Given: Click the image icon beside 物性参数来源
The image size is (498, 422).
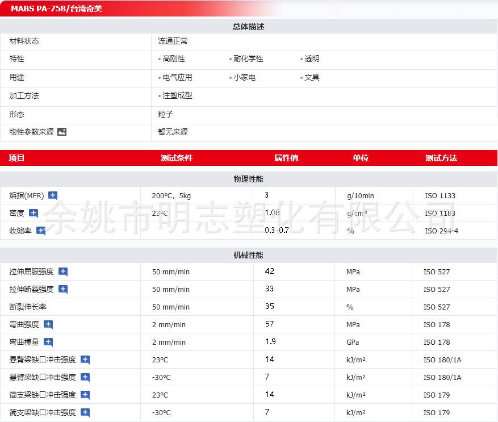Looking at the screenshot, I should point(62,132).
